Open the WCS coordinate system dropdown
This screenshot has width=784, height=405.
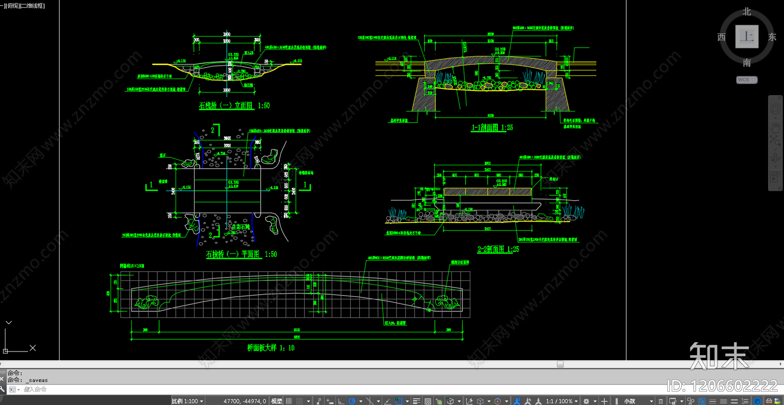click(747, 80)
